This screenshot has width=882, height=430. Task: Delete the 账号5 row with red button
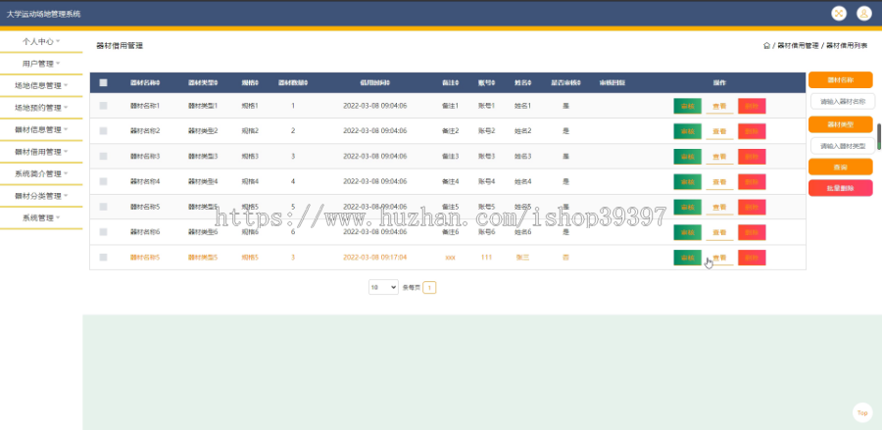click(752, 207)
